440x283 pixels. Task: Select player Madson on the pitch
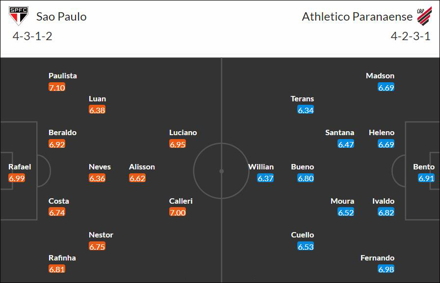(x=380, y=76)
